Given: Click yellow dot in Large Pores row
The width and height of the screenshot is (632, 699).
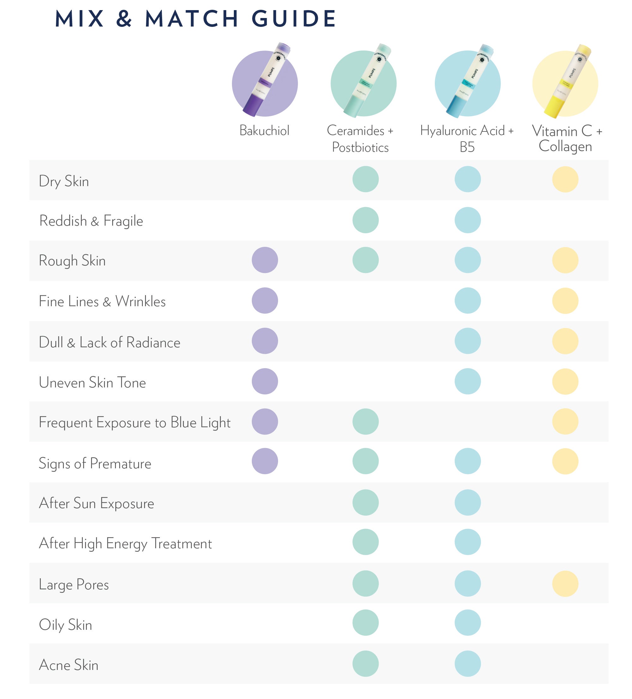Looking at the screenshot, I should tap(565, 584).
